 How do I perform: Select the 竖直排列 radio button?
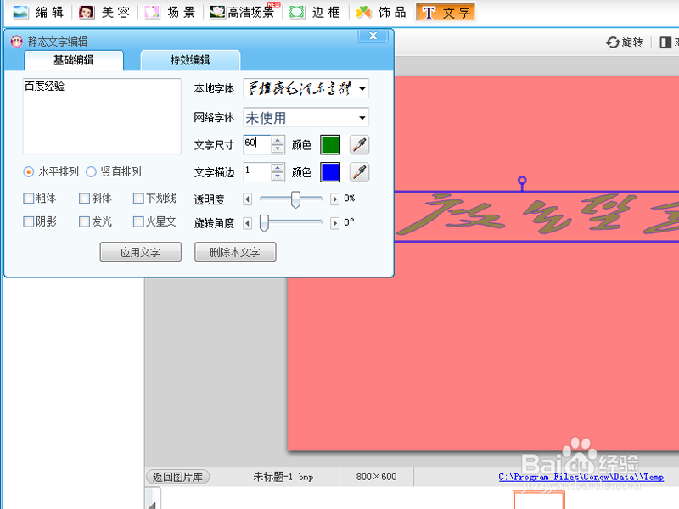click(x=91, y=172)
